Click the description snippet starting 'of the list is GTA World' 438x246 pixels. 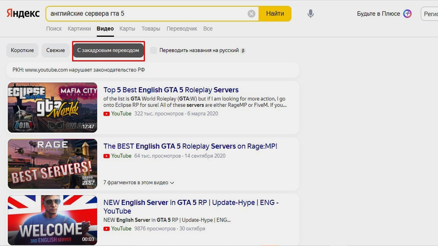click(x=195, y=102)
